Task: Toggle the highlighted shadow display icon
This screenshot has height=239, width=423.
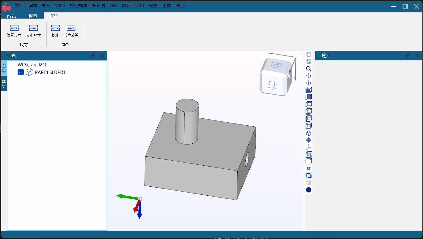Action: 308,176
